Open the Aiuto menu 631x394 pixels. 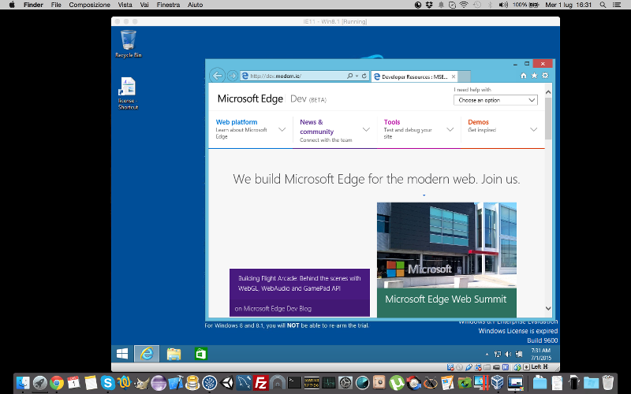point(195,5)
